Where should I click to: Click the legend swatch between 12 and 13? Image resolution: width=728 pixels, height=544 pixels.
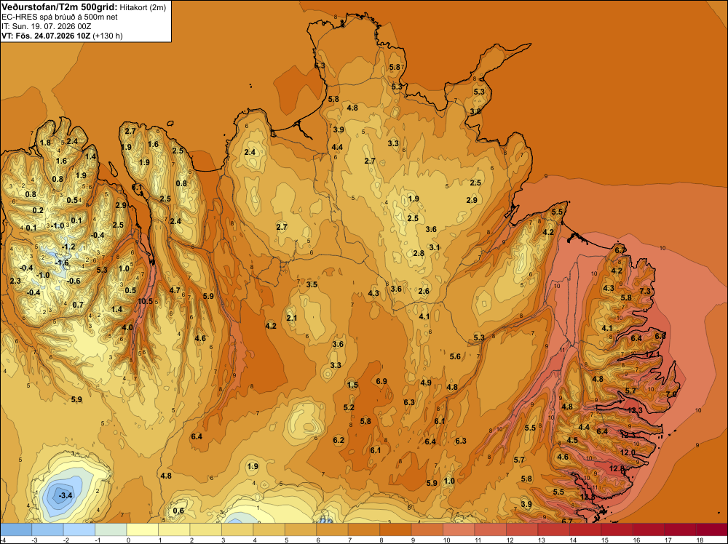521,529
